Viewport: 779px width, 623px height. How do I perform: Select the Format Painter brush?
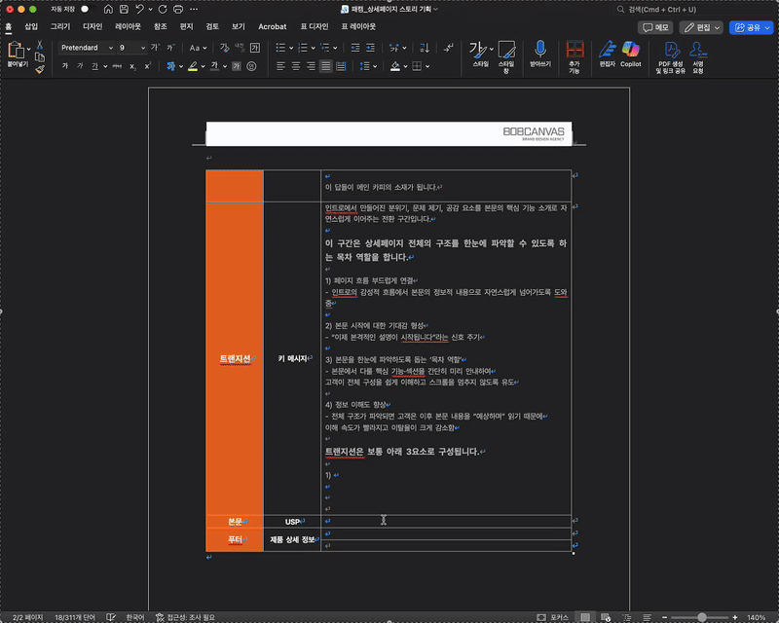40,69
